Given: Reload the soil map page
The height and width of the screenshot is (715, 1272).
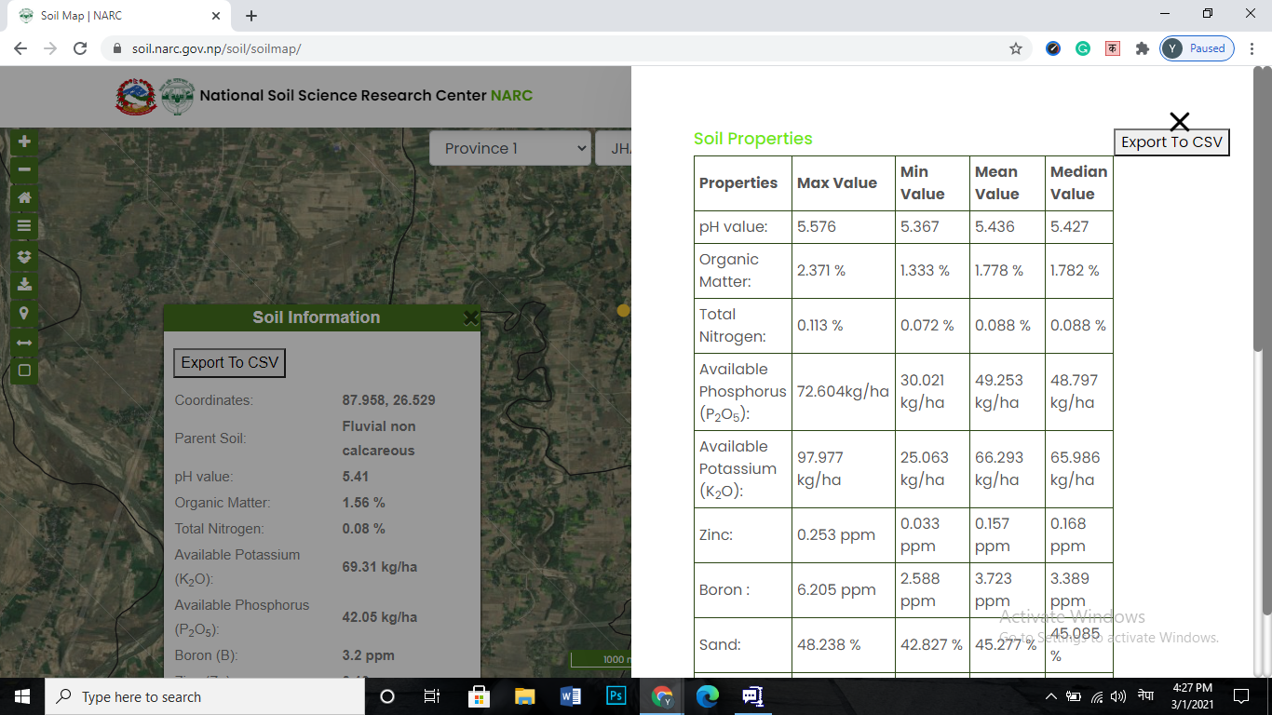Looking at the screenshot, I should (80, 48).
